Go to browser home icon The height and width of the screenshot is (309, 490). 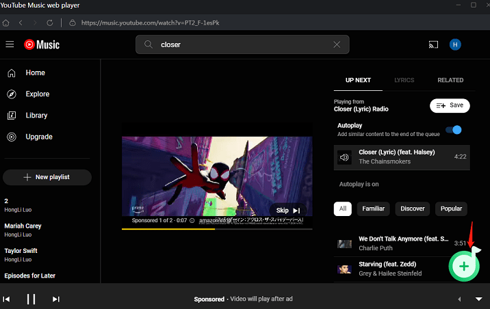coord(5,23)
